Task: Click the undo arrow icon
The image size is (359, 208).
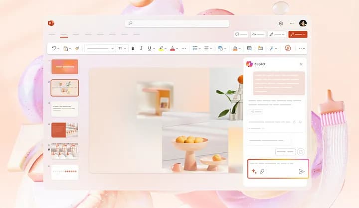Action: [54, 48]
